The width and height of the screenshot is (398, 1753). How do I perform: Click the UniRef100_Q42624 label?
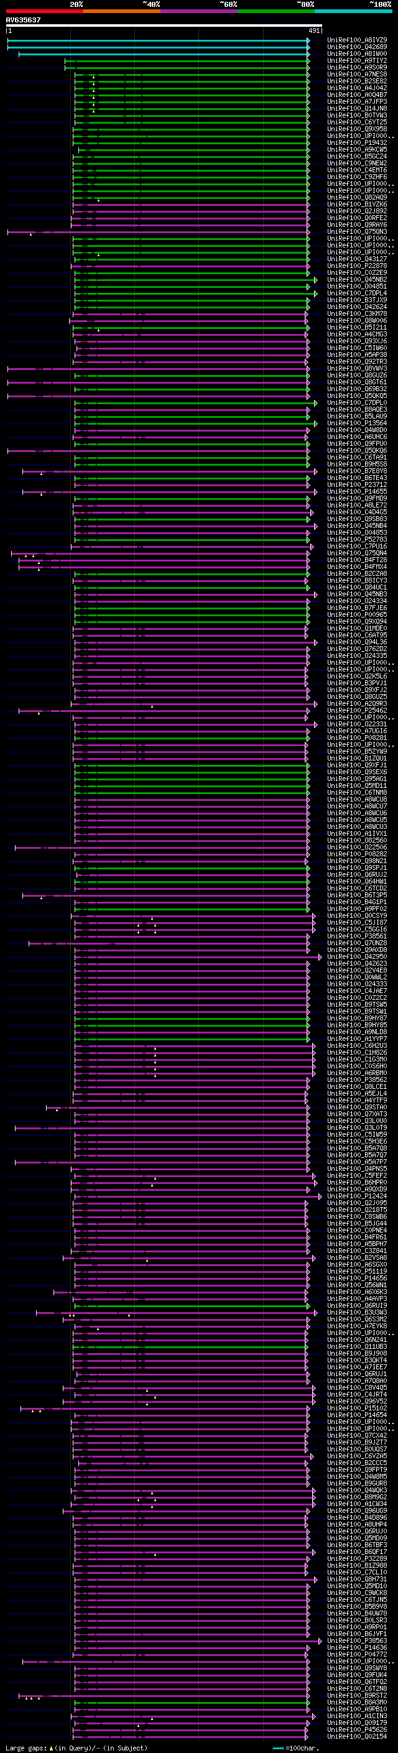[x=357, y=307]
